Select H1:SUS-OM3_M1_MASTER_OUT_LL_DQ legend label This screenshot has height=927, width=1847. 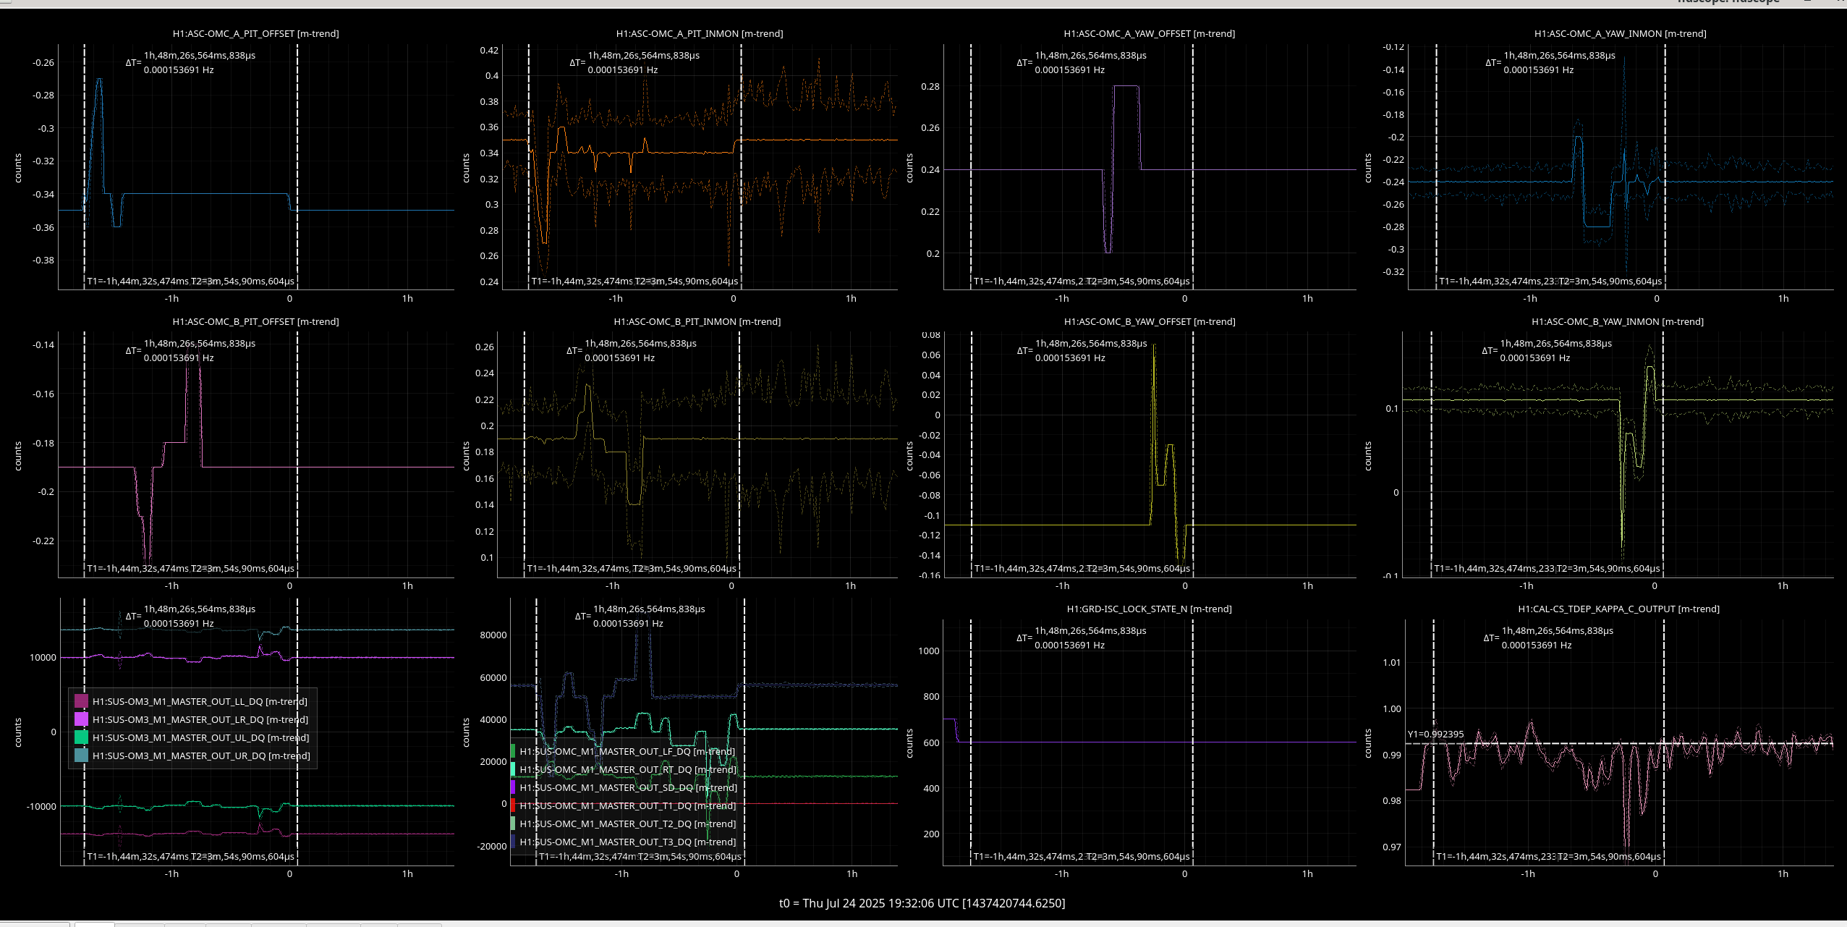[200, 701]
